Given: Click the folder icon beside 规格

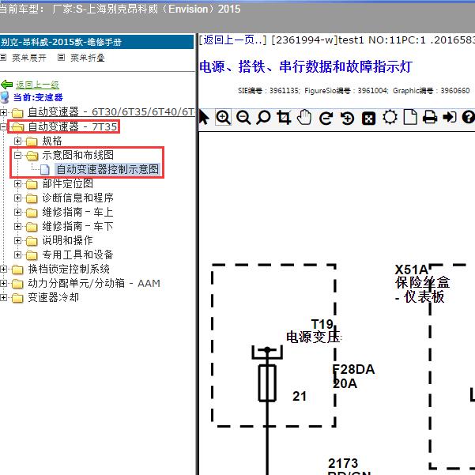Looking at the screenshot, I should (x=32, y=141).
